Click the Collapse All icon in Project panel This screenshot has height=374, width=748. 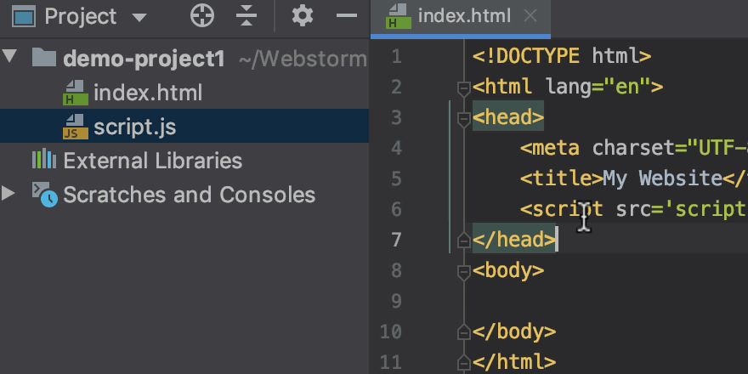tap(246, 16)
